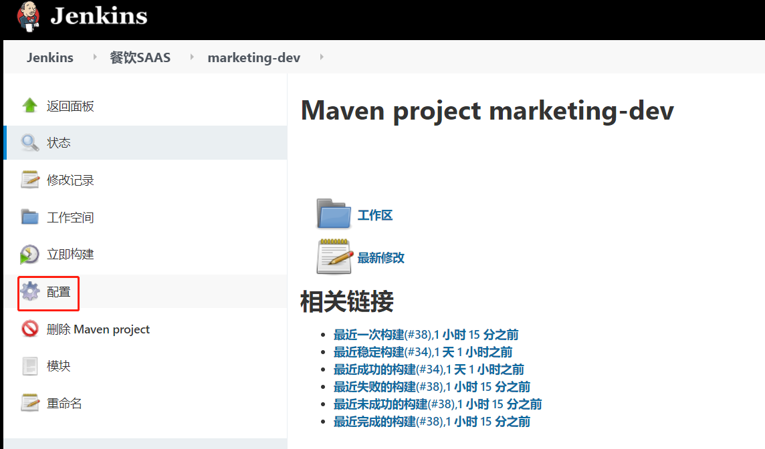The width and height of the screenshot is (765, 449).
Task: Open 最近未成功的构建(#38) link
Action: pyautogui.click(x=437, y=404)
